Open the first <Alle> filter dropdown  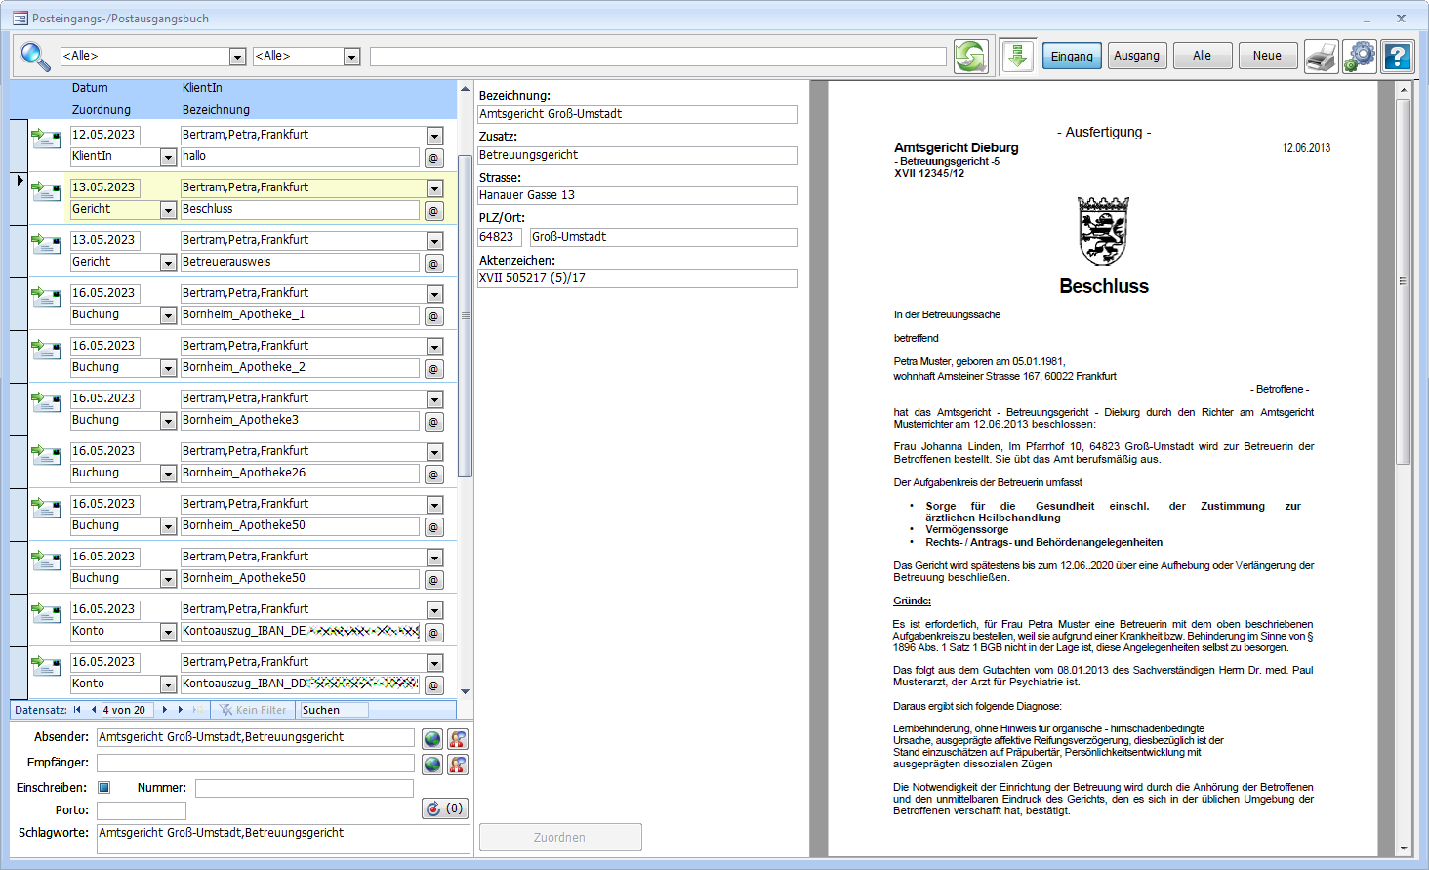click(x=237, y=57)
